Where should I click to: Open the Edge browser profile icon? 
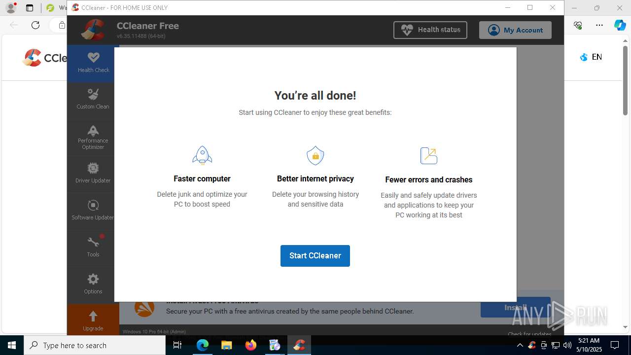[10, 8]
